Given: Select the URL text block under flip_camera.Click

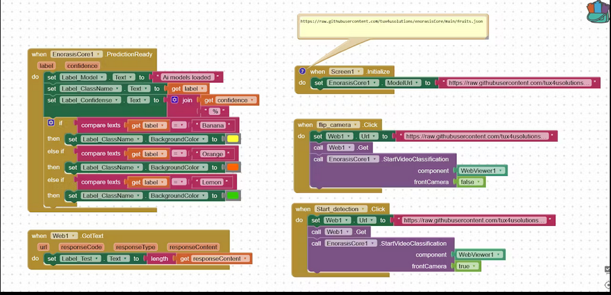Looking at the screenshot, I should tap(476, 137).
